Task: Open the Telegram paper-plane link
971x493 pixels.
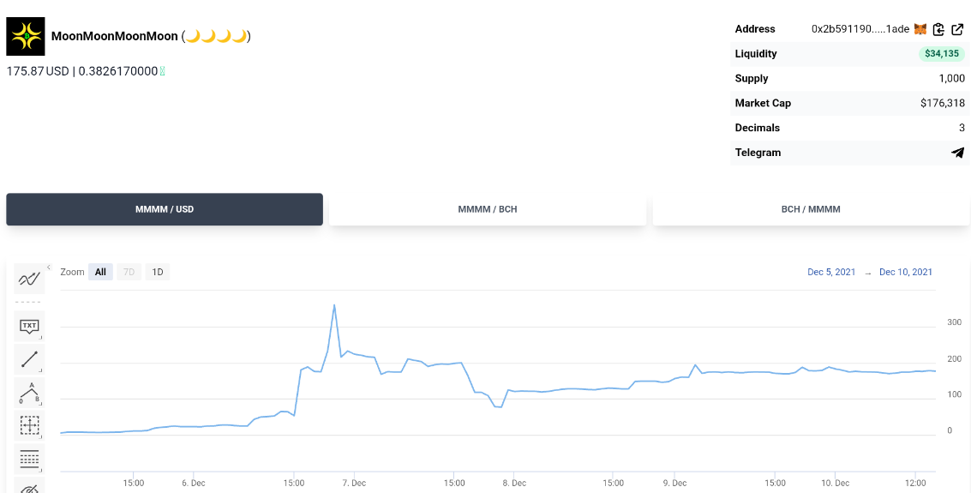Action: [x=957, y=153]
